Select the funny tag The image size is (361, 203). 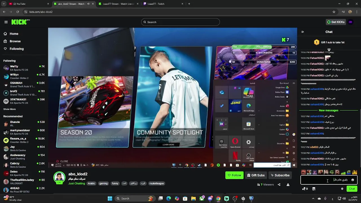[x=115, y=184]
